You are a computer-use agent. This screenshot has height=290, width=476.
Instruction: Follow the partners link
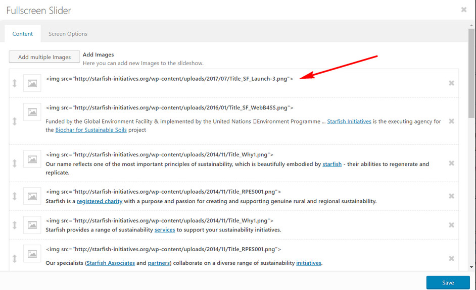(159, 263)
